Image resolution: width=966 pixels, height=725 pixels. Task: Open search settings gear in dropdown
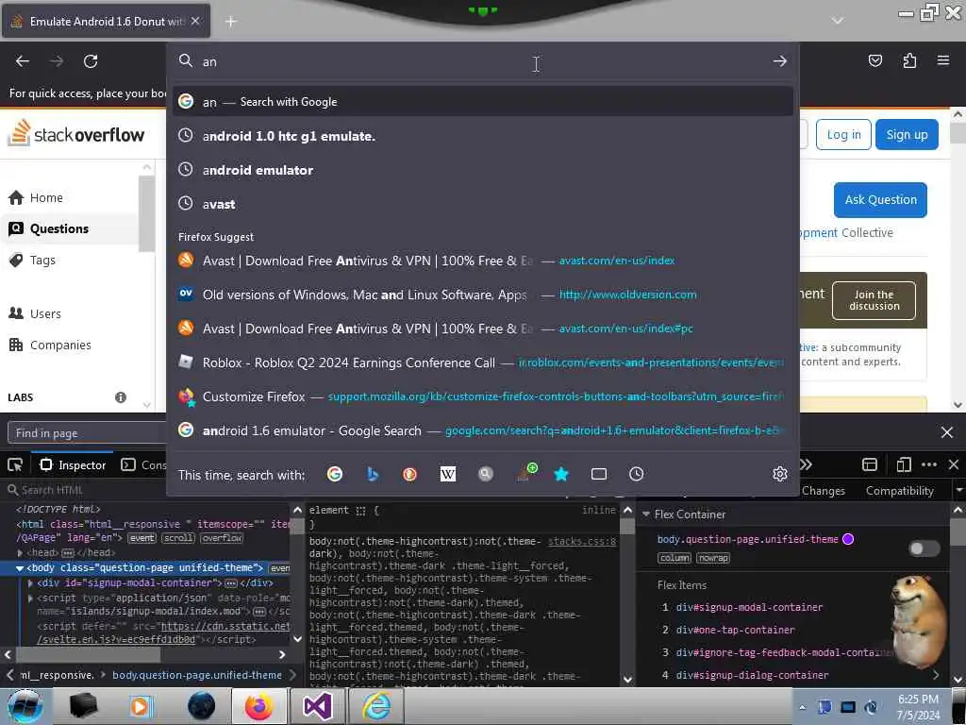(x=780, y=474)
